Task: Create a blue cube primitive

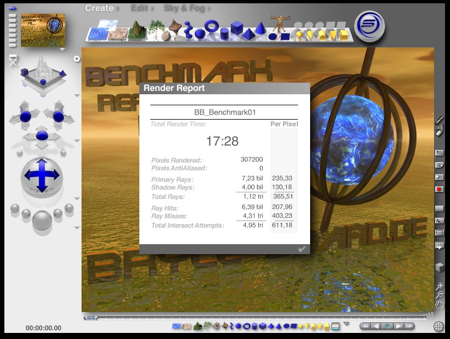Action: click(236, 28)
